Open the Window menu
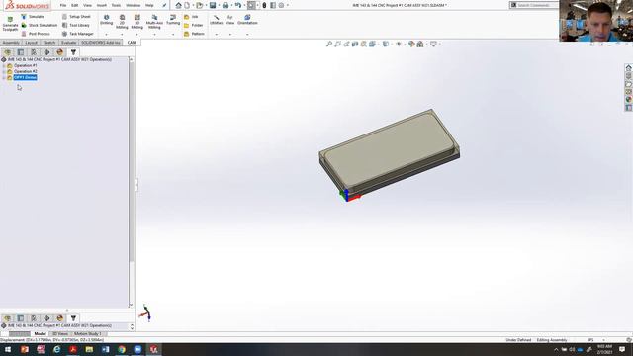The height and width of the screenshot is (356, 633). [133, 5]
